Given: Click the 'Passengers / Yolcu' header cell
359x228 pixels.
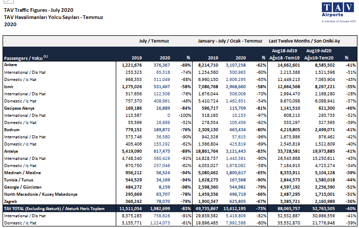Looking at the screenshot, I should [x=26, y=58].
